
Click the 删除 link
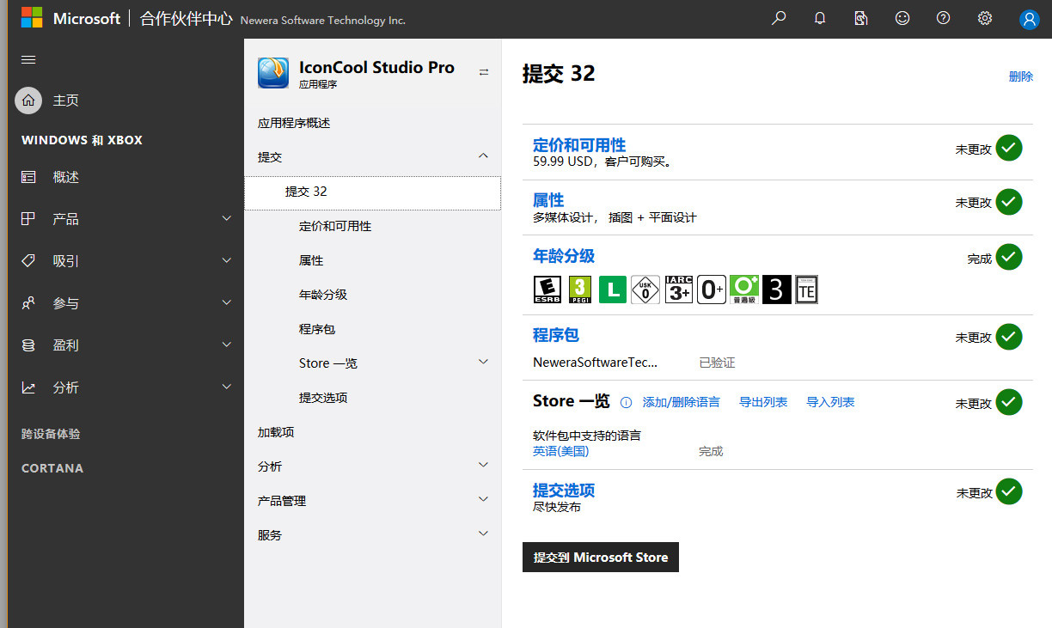pyautogui.click(x=1021, y=76)
